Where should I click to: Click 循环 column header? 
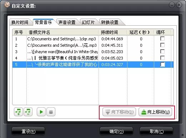click(x=162, y=32)
